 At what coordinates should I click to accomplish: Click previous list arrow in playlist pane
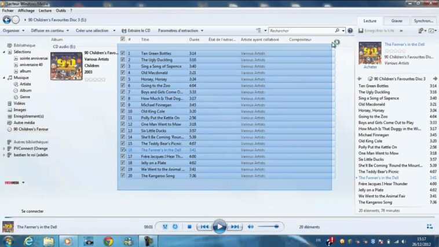coord(360,79)
